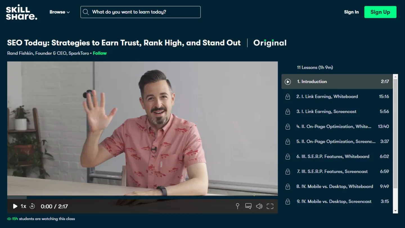
Task: Open closed captions in the video player
Action: pyautogui.click(x=249, y=206)
